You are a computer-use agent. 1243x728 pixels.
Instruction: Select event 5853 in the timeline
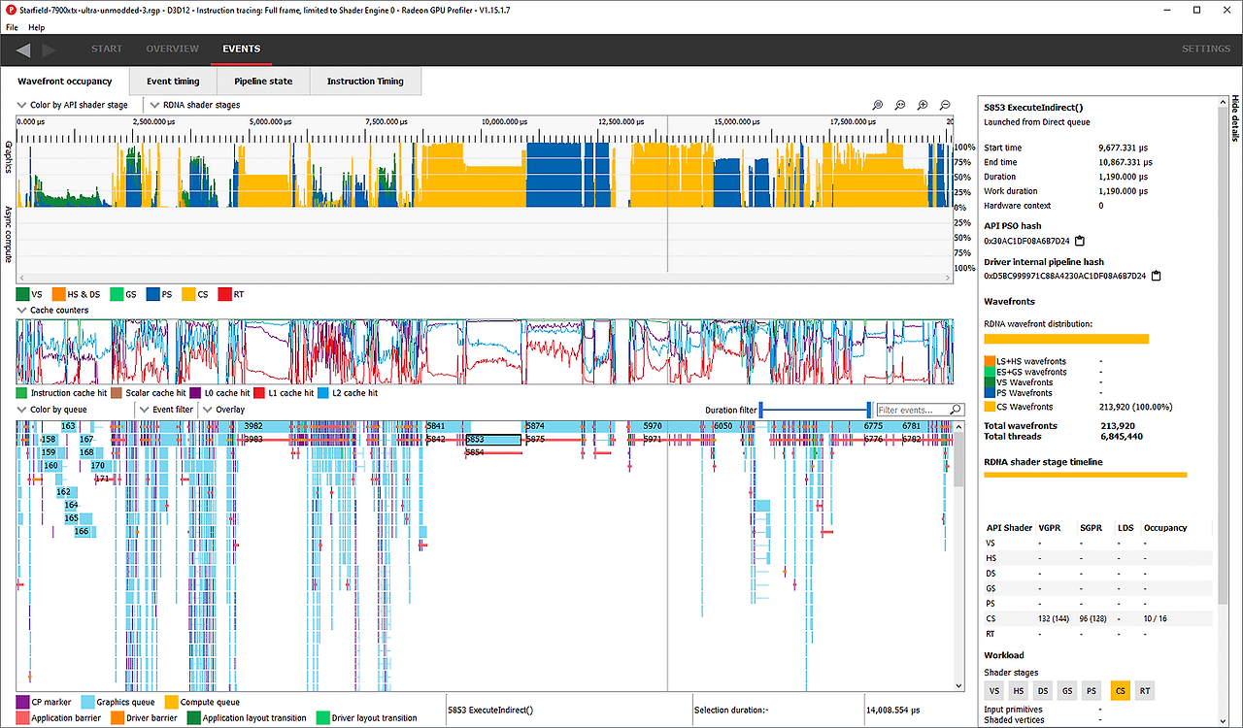click(x=492, y=440)
